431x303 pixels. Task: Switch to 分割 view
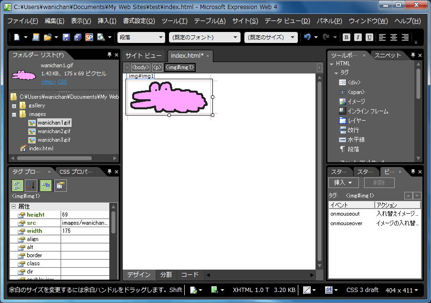[166, 275]
